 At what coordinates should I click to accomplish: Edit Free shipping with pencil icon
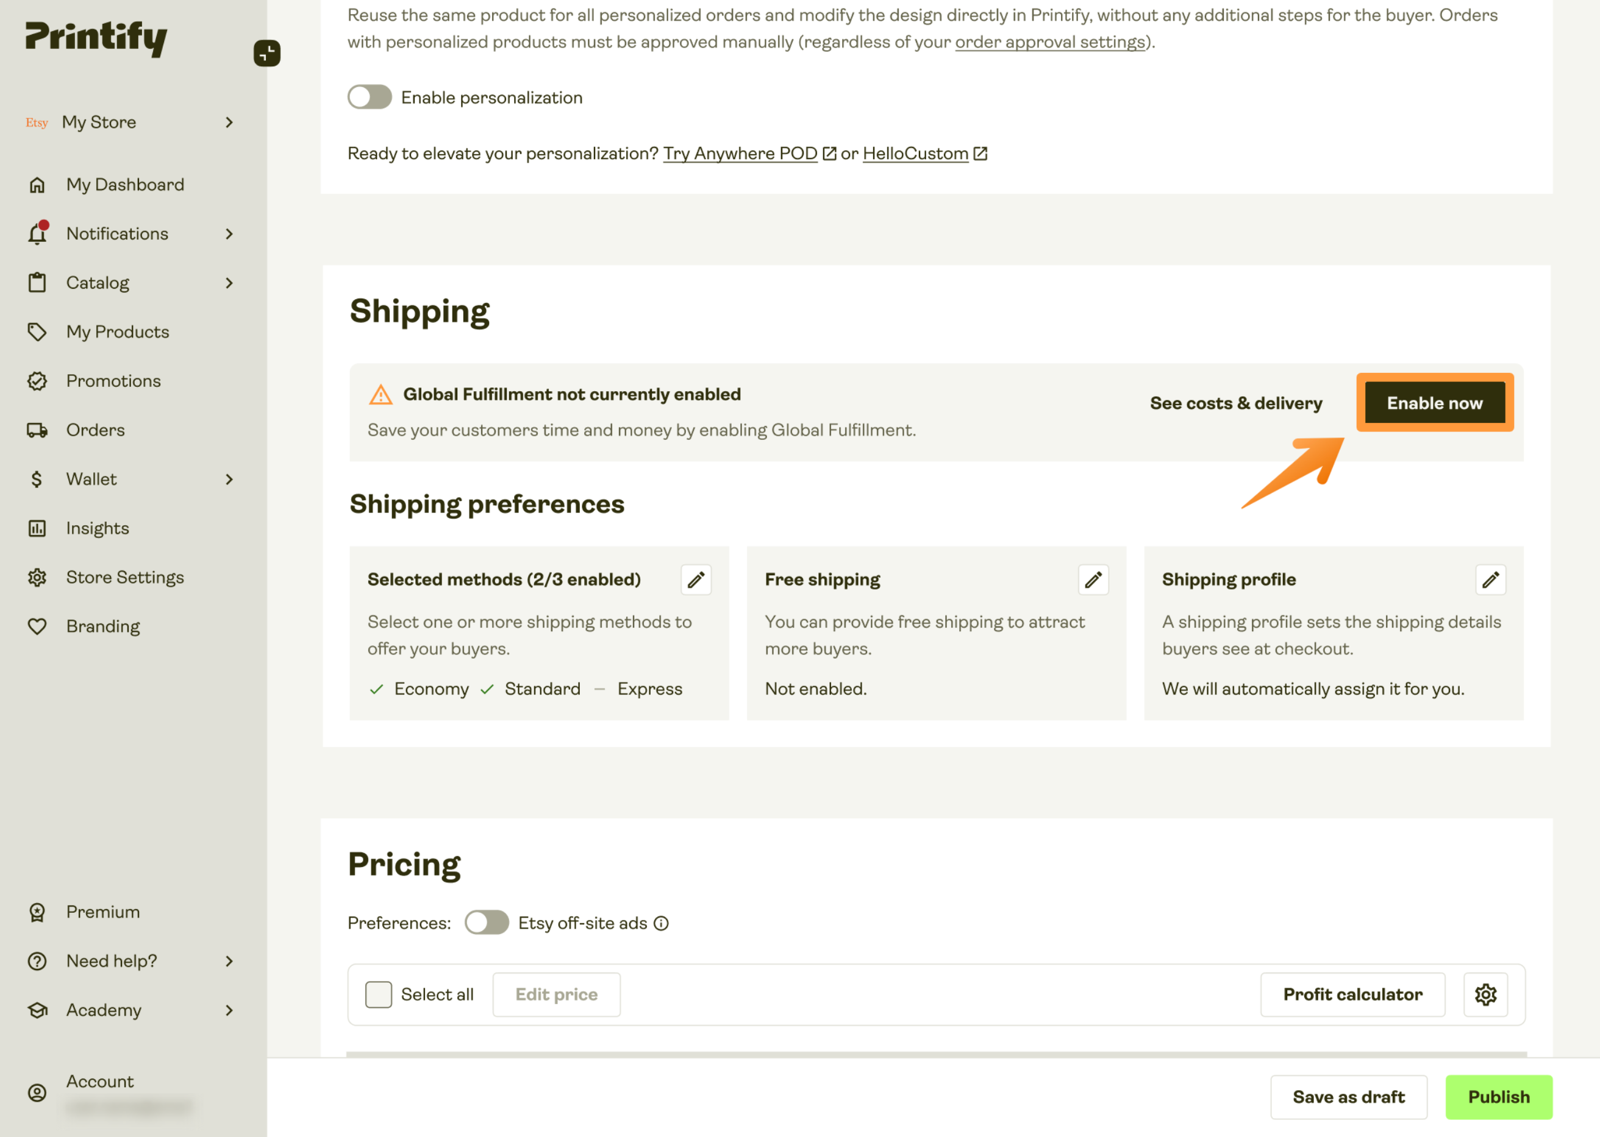pyautogui.click(x=1093, y=579)
